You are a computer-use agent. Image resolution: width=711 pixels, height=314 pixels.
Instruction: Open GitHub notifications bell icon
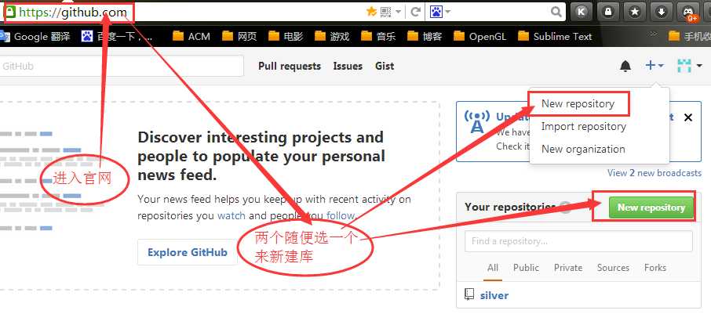(x=625, y=66)
